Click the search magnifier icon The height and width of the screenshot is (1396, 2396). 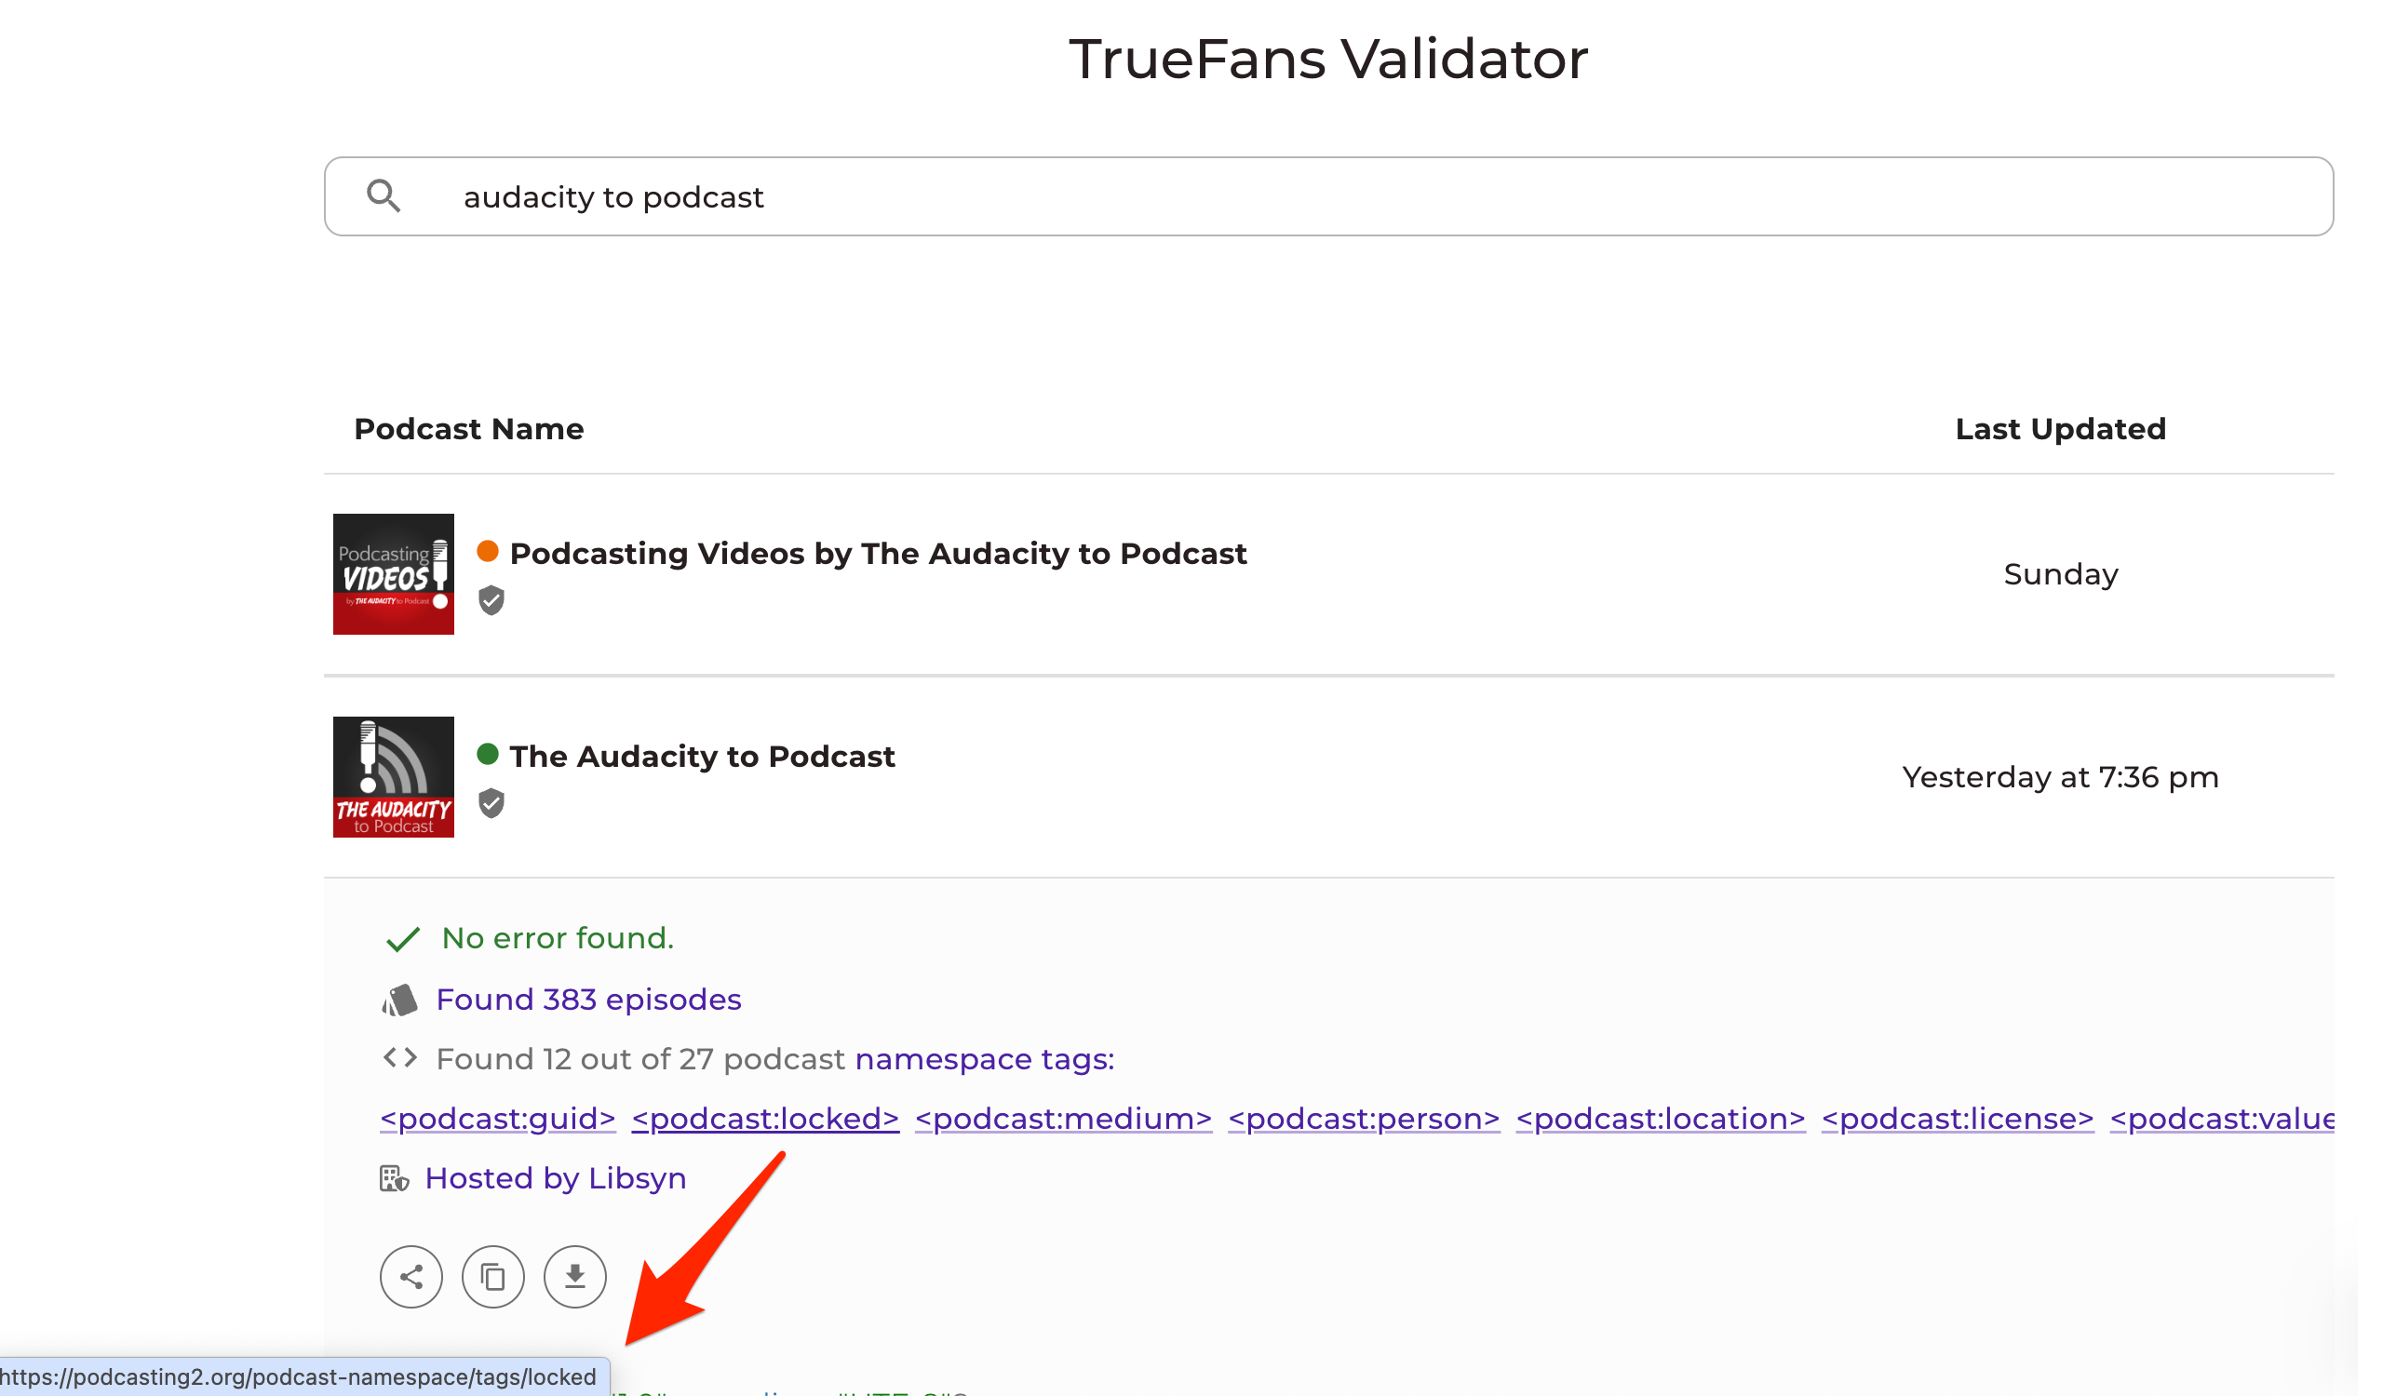(x=384, y=195)
